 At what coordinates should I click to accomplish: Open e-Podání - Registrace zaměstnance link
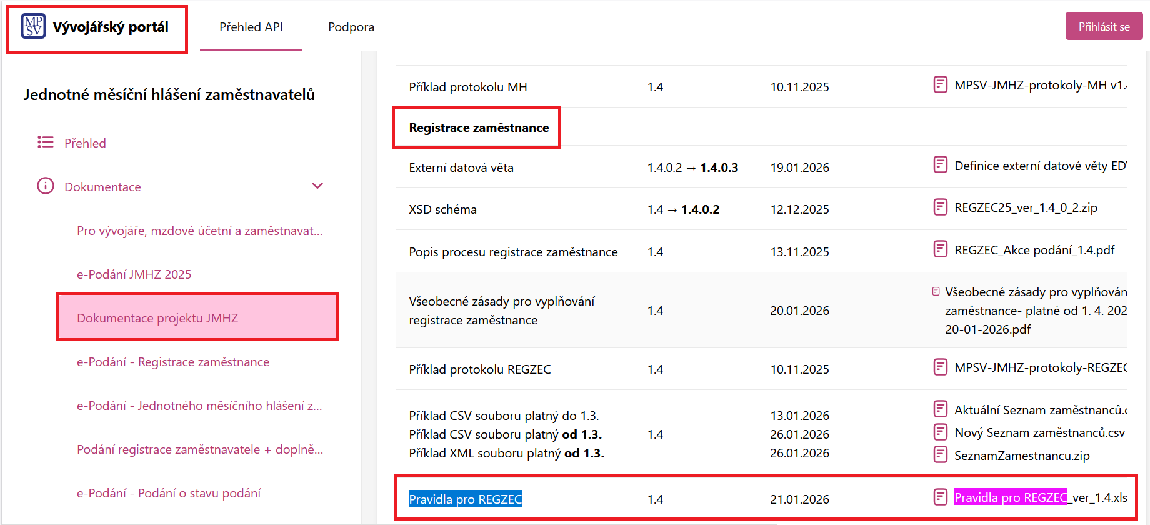coord(172,362)
